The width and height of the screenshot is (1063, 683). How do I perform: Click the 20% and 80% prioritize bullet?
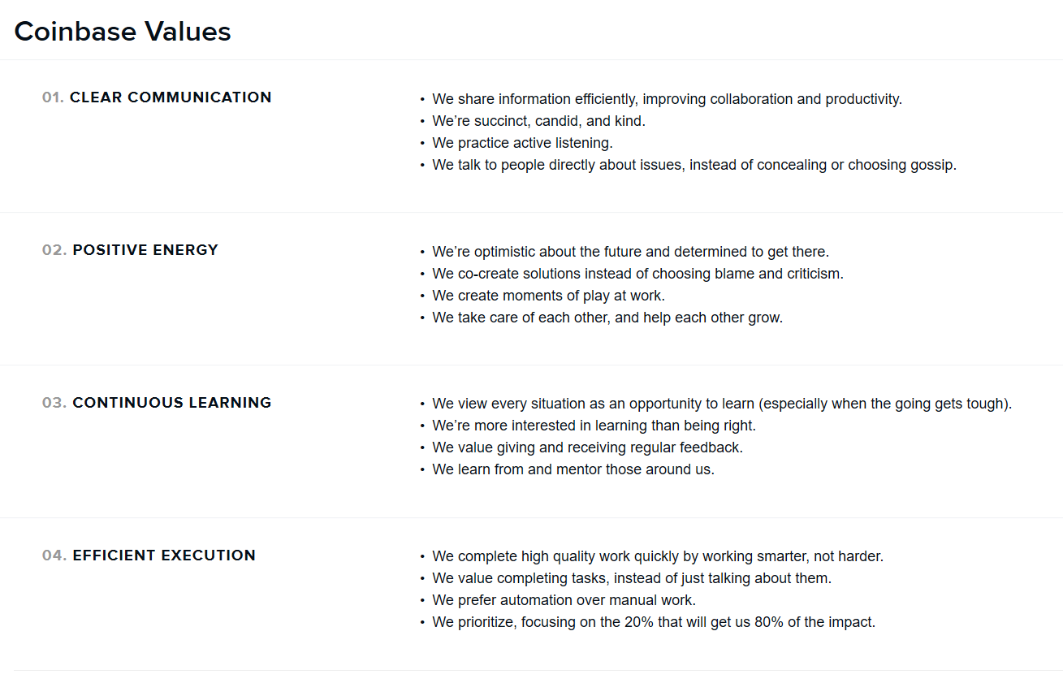[x=654, y=622]
